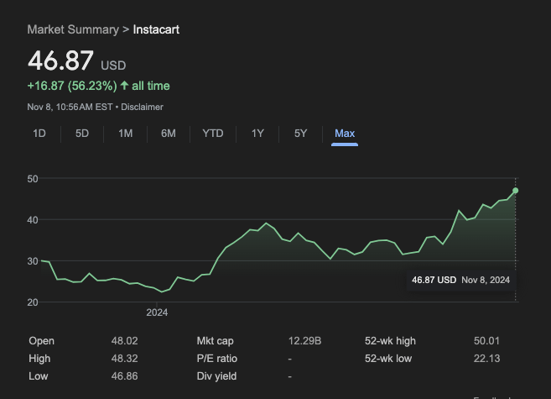Click the active Max range tab

345,134
